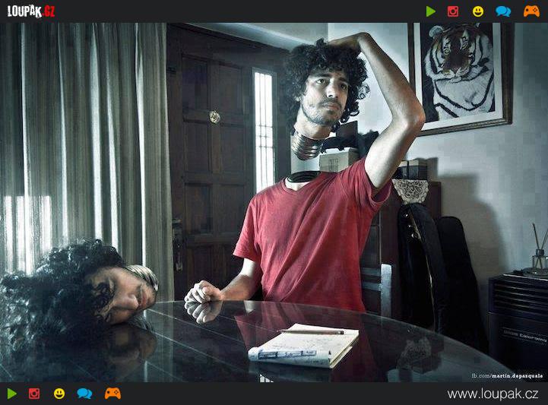Screen dimensions: 548x405
Task: Click the yellow smiley icon in top bar
Action: click(478, 11)
